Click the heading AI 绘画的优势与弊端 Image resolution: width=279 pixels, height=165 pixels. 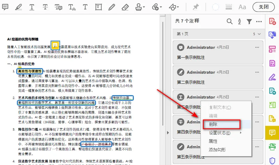pos(23,39)
